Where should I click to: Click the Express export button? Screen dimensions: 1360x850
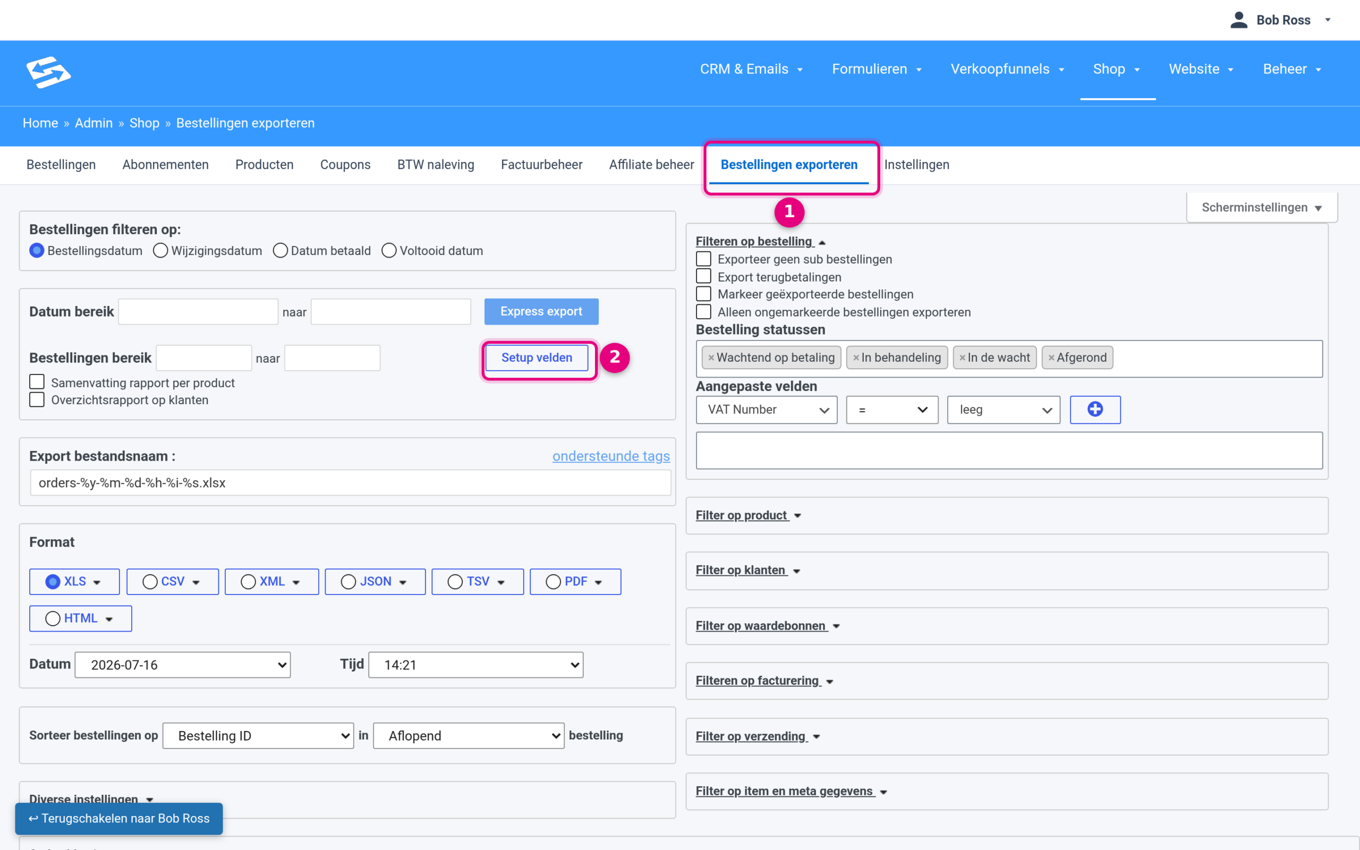541,311
